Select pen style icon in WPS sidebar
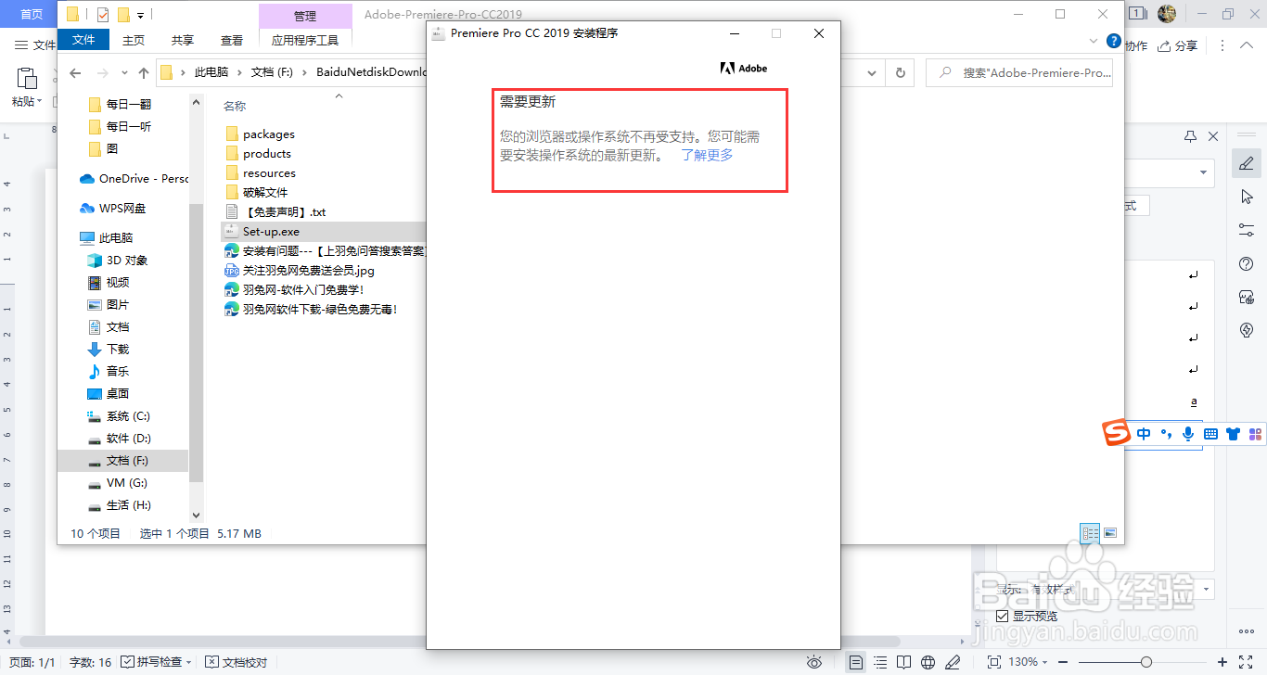The height and width of the screenshot is (675, 1267). [1247, 164]
